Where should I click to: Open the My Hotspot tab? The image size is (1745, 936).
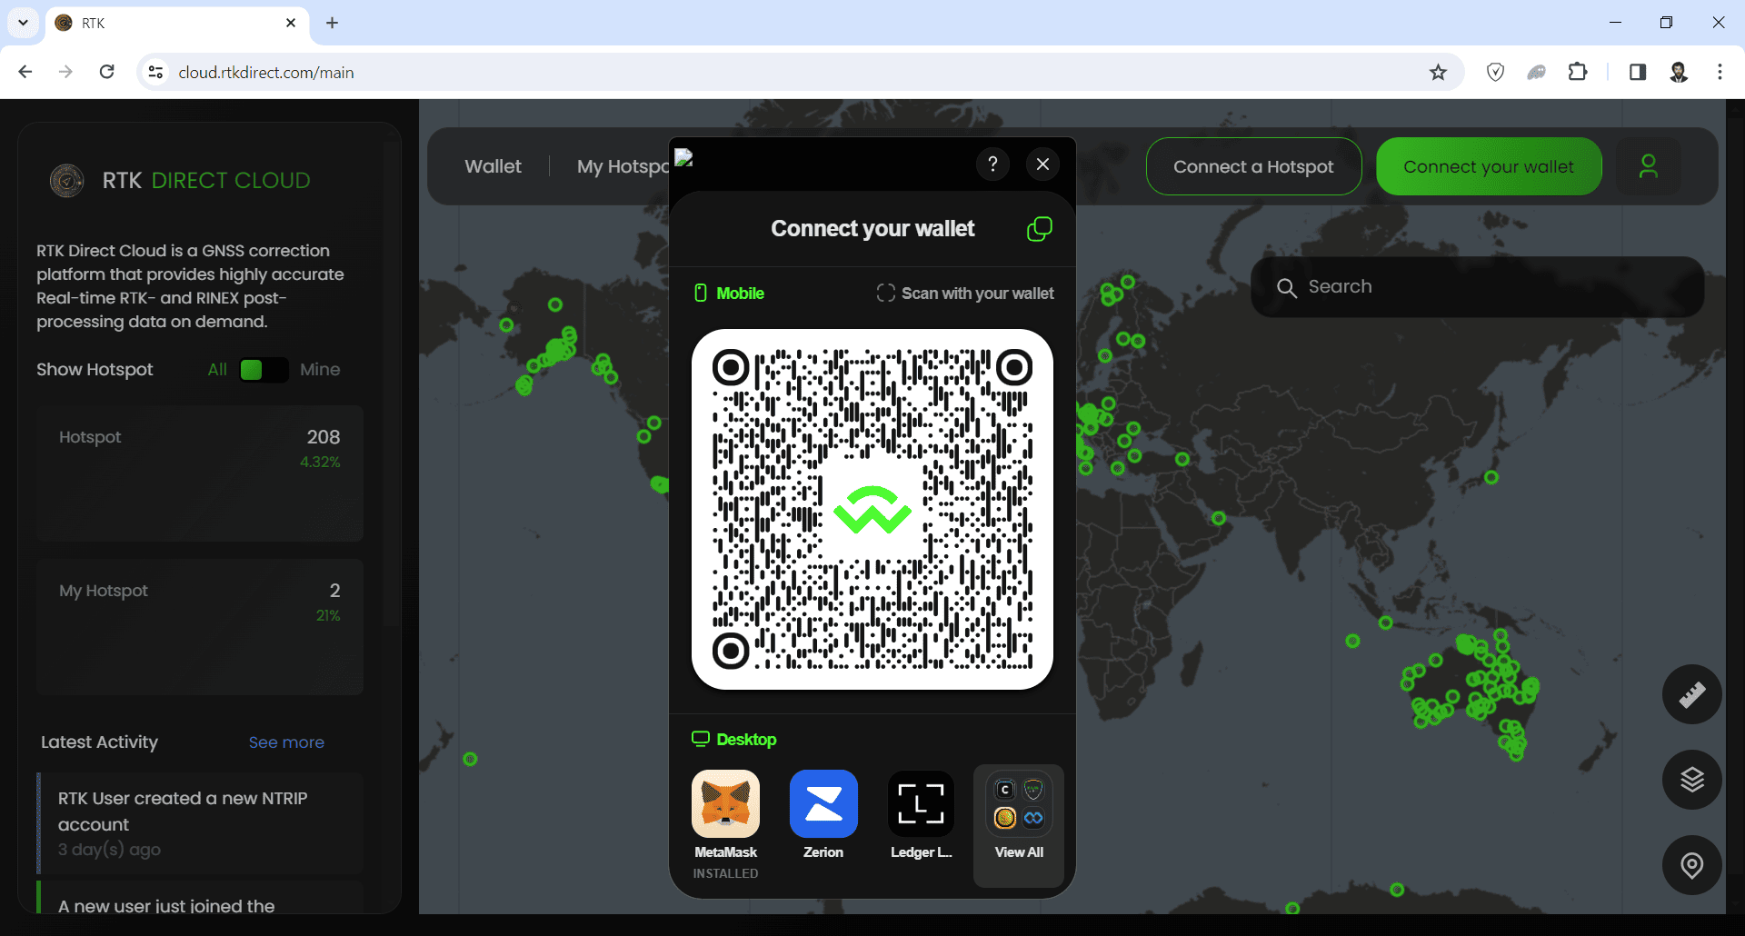click(x=623, y=166)
